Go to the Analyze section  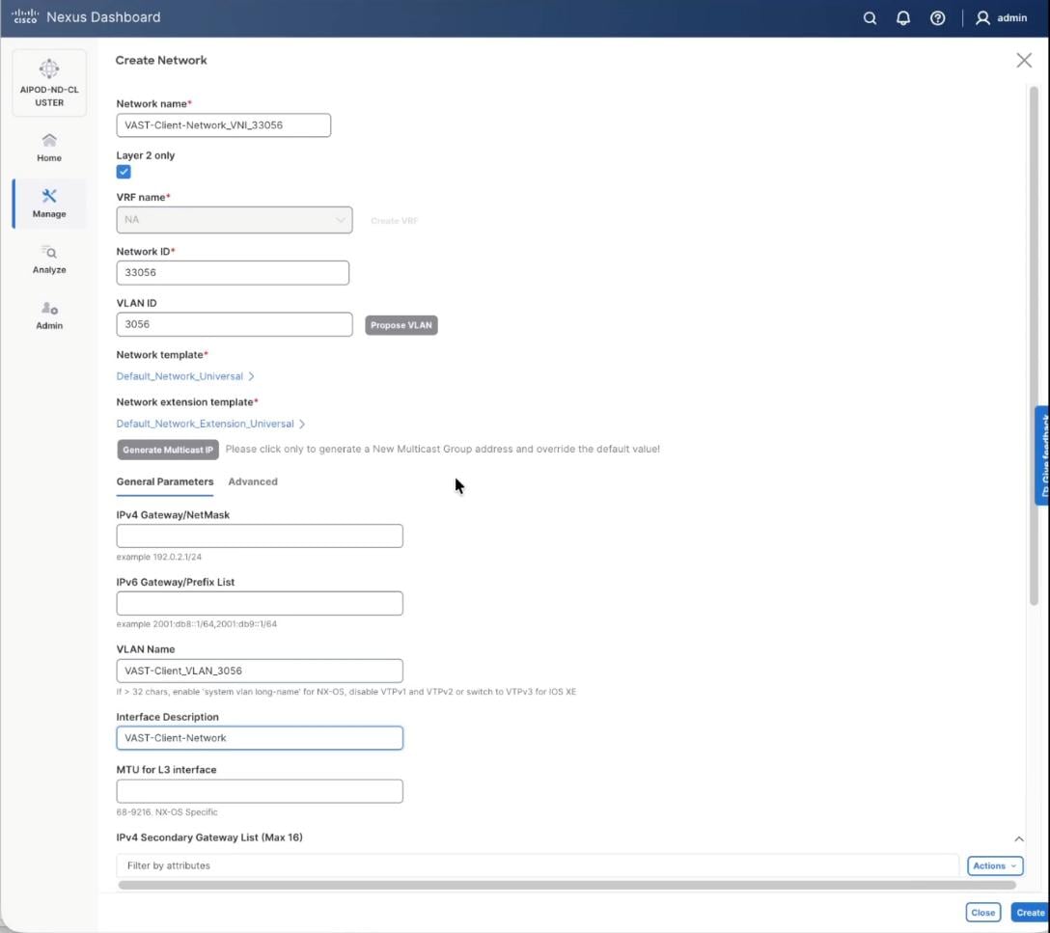(48, 259)
